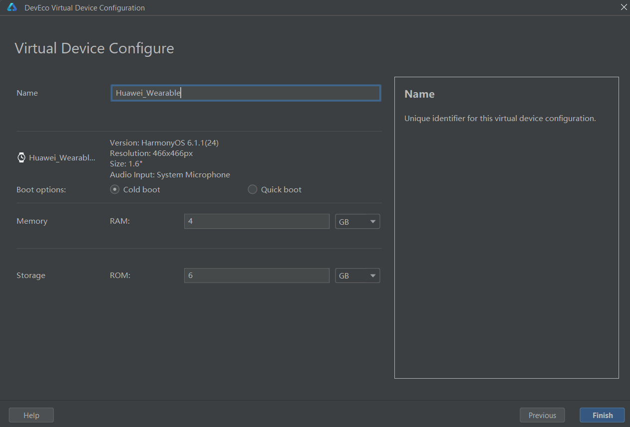
Task: Click the Boot options: label
Action: coord(41,190)
